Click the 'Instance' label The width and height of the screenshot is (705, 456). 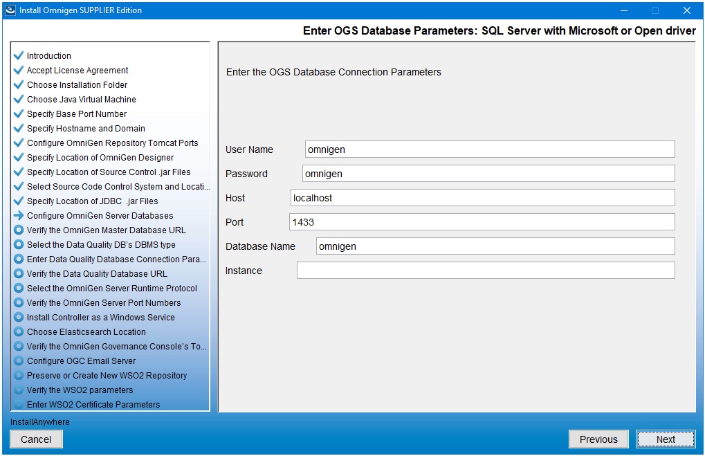tap(244, 271)
